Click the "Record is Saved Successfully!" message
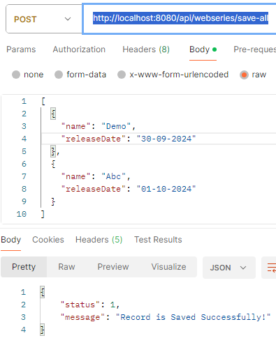Viewport: 276px width, 338px height. pyautogui.click(x=193, y=317)
